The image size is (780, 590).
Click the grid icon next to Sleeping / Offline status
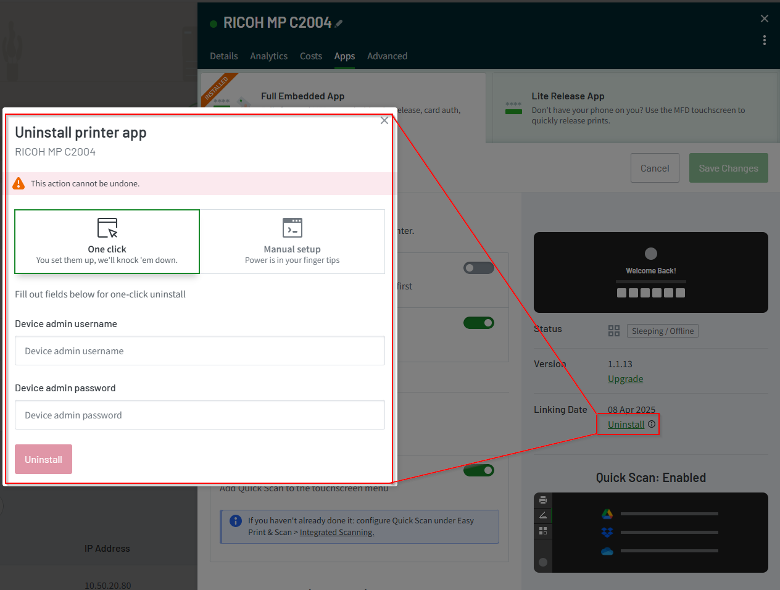pyautogui.click(x=613, y=331)
